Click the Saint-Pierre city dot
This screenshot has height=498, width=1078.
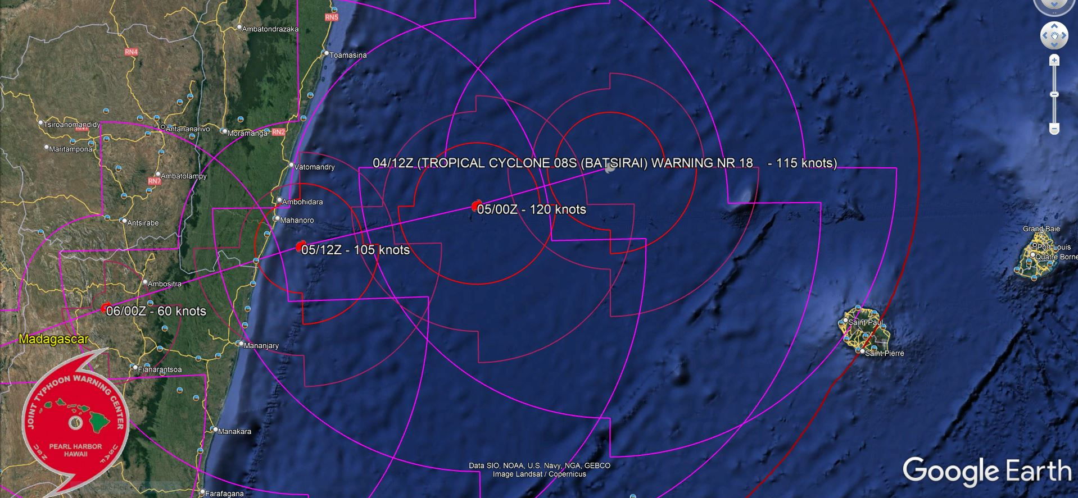[862, 351]
